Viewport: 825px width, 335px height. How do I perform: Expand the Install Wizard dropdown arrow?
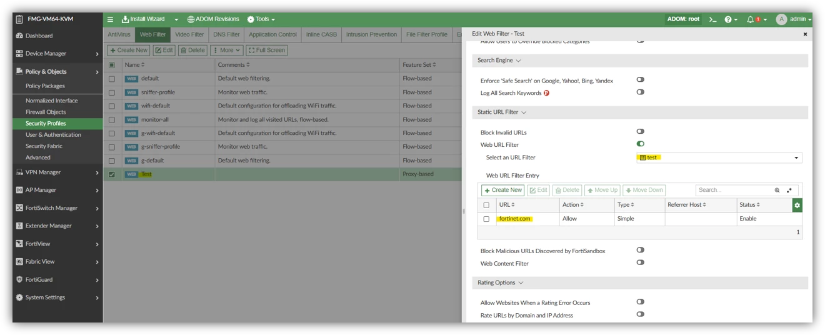[x=176, y=19]
